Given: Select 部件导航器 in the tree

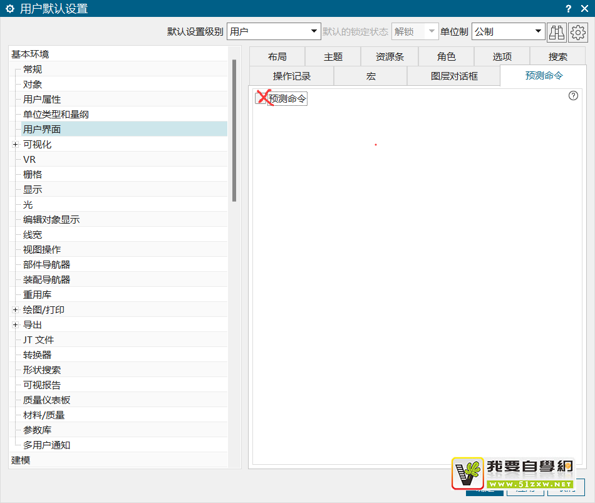Looking at the screenshot, I should (x=46, y=265).
